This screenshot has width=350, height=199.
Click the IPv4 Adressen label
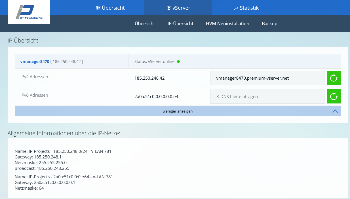tap(34, 77)
